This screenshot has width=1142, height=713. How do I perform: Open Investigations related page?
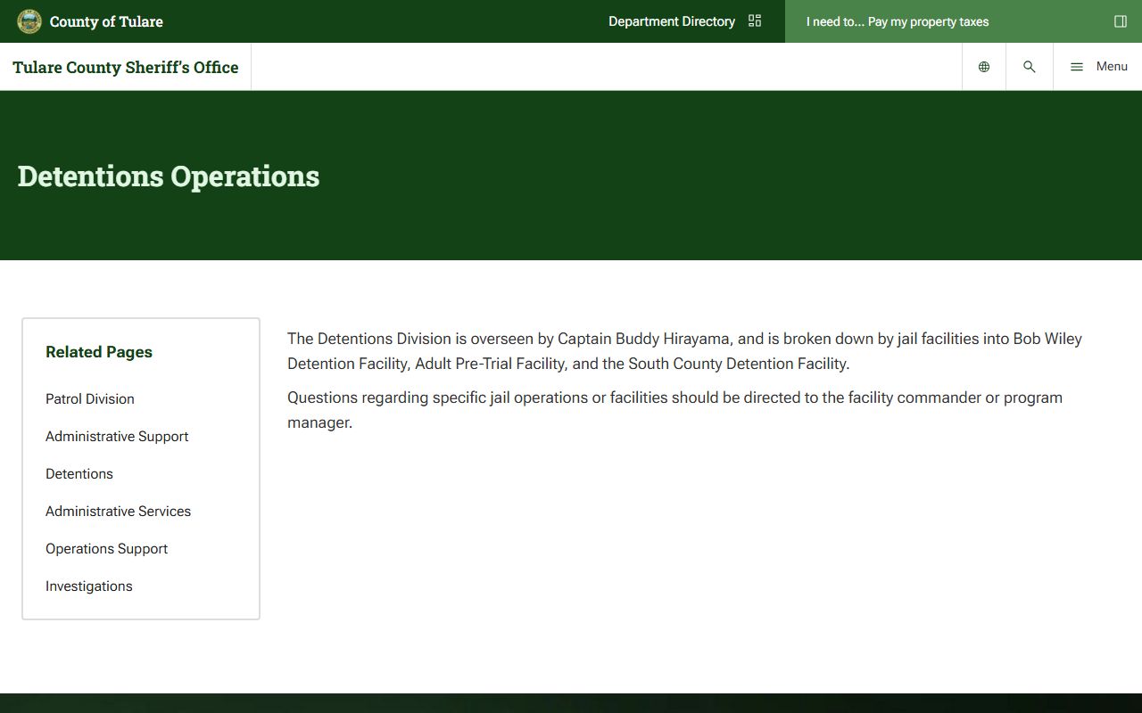click(x=89, y=586)
